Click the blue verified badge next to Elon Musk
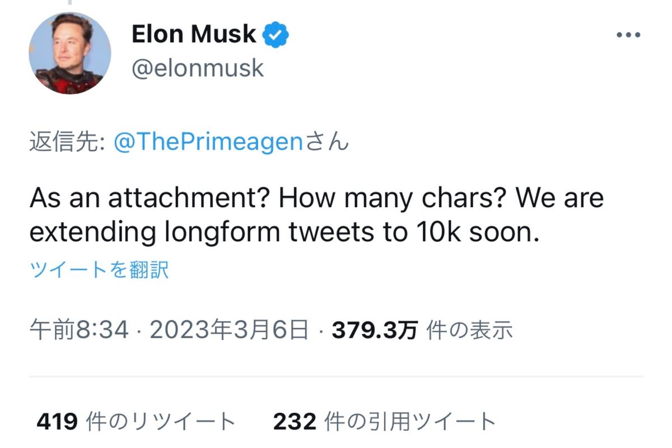The image size is (672, 448). 276,34
